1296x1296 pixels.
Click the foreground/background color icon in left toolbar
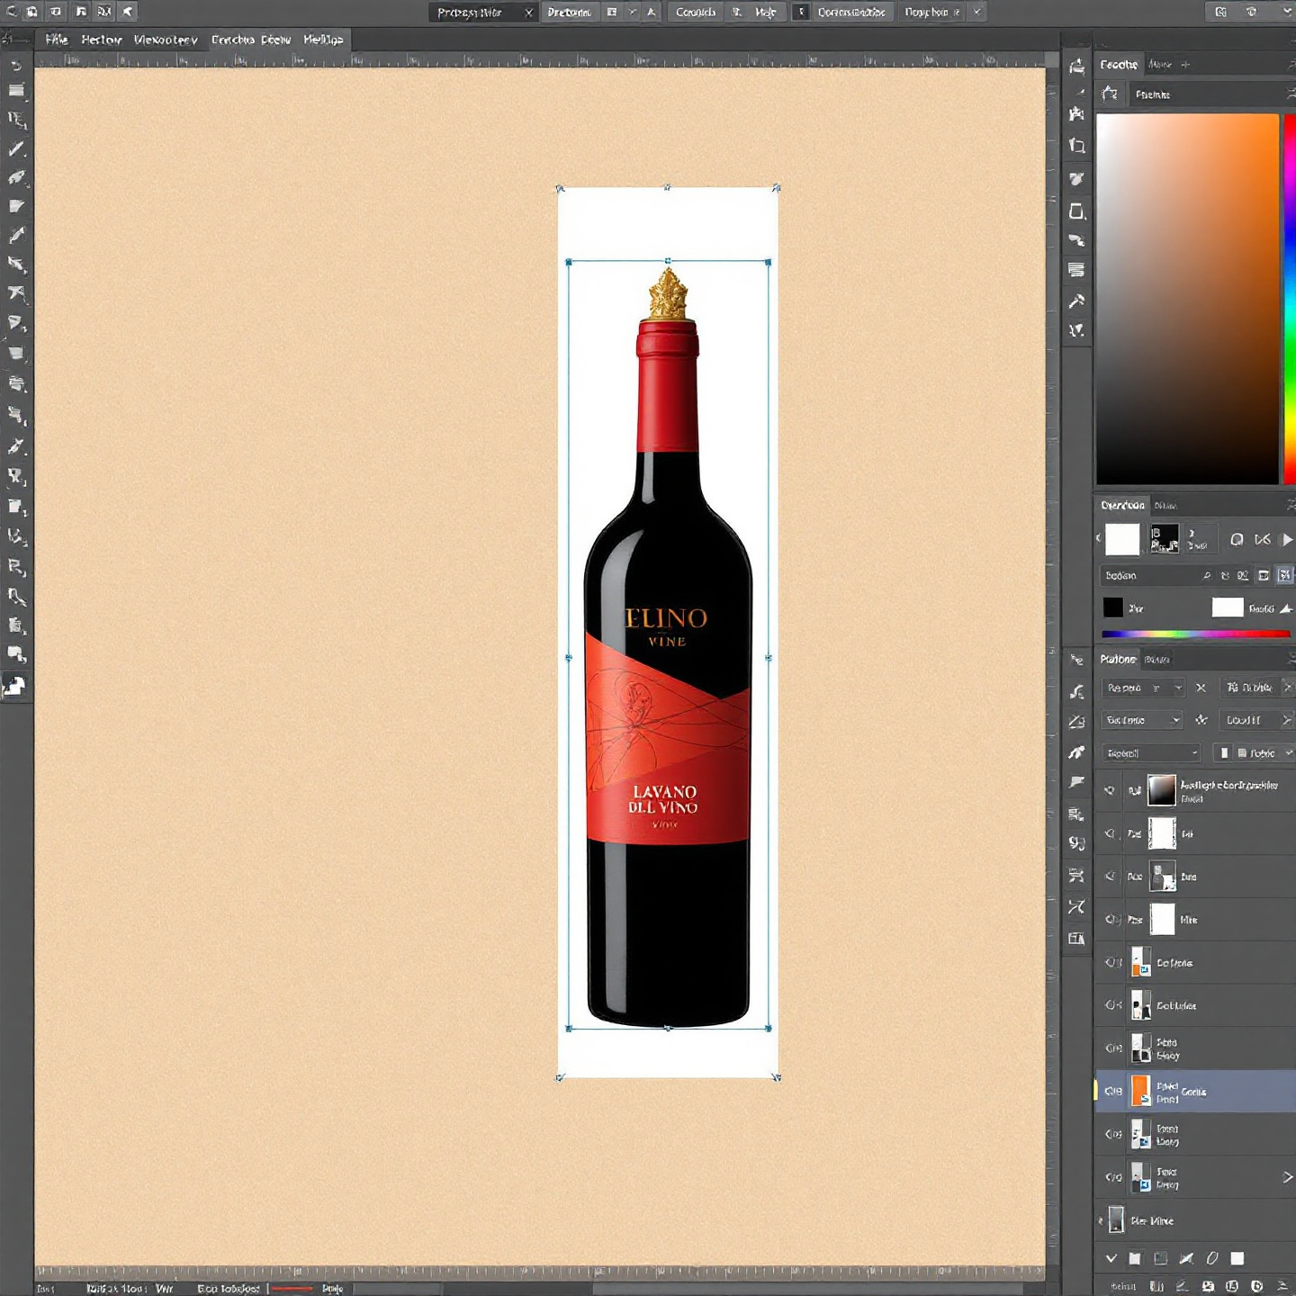[14, 687]
